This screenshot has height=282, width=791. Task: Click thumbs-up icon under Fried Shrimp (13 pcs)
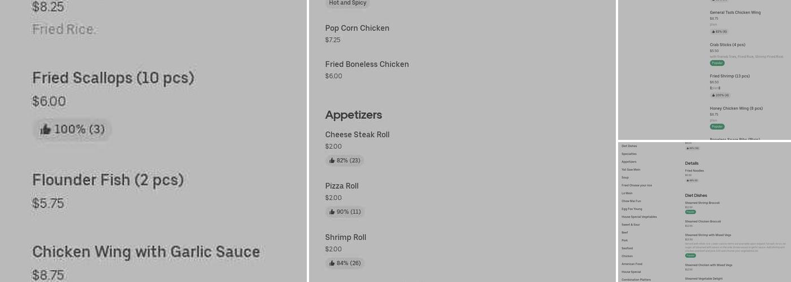[x=714, y=95]
